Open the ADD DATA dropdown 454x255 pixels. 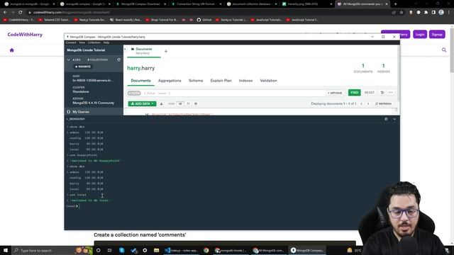pos(142,104)
